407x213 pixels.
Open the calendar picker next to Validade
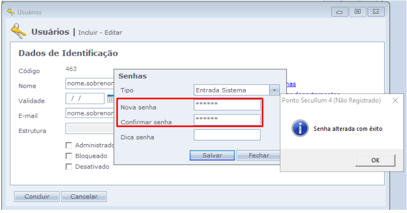(110, 98)
